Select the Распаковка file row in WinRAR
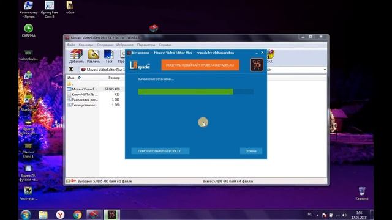Screen dimensions: 392x220 point(94,100)
